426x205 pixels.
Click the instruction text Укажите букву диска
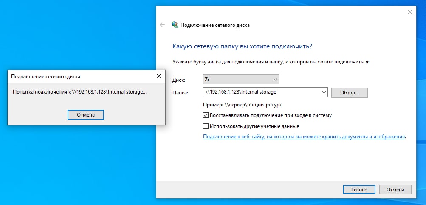pos(271,62)
